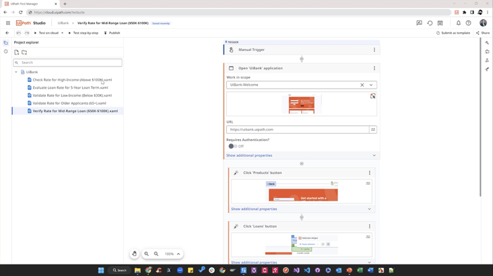493x276 pixels.
Task: Click the Project explorer search field
Action: pyautogui.click(x=67, y=62)
